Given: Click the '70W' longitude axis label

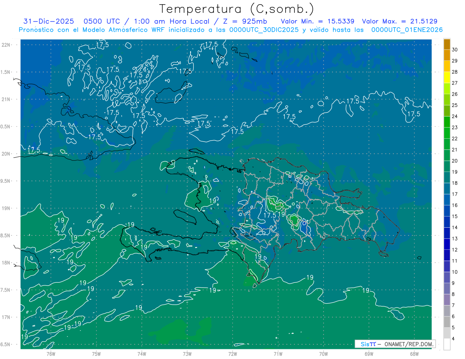Looking at the screenshot, I should pyautogui.click(x=324, y=354).
